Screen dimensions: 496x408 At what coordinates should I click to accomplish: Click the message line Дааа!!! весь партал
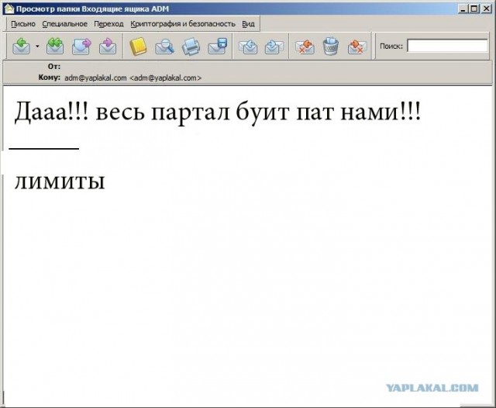(x=218, y=112)
